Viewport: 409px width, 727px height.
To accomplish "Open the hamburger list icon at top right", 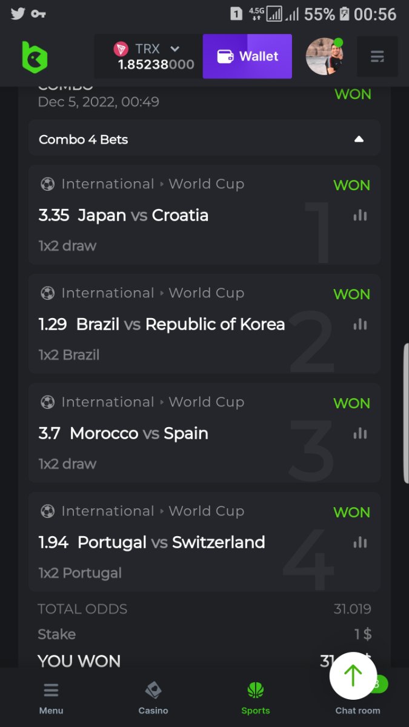I will click(377, 57).
